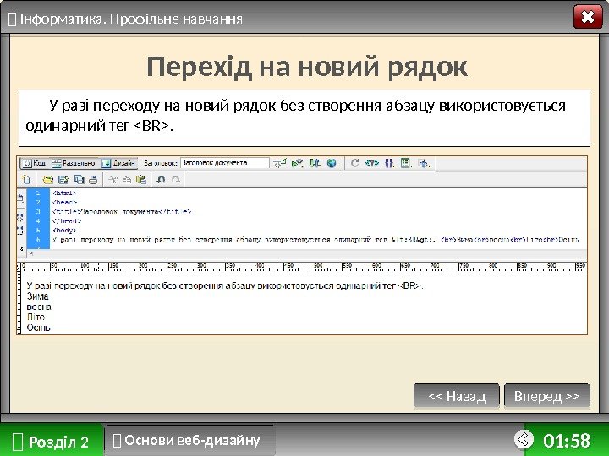Go back with the << Назад button
609x456 pixels.
[x=457, y=396]
